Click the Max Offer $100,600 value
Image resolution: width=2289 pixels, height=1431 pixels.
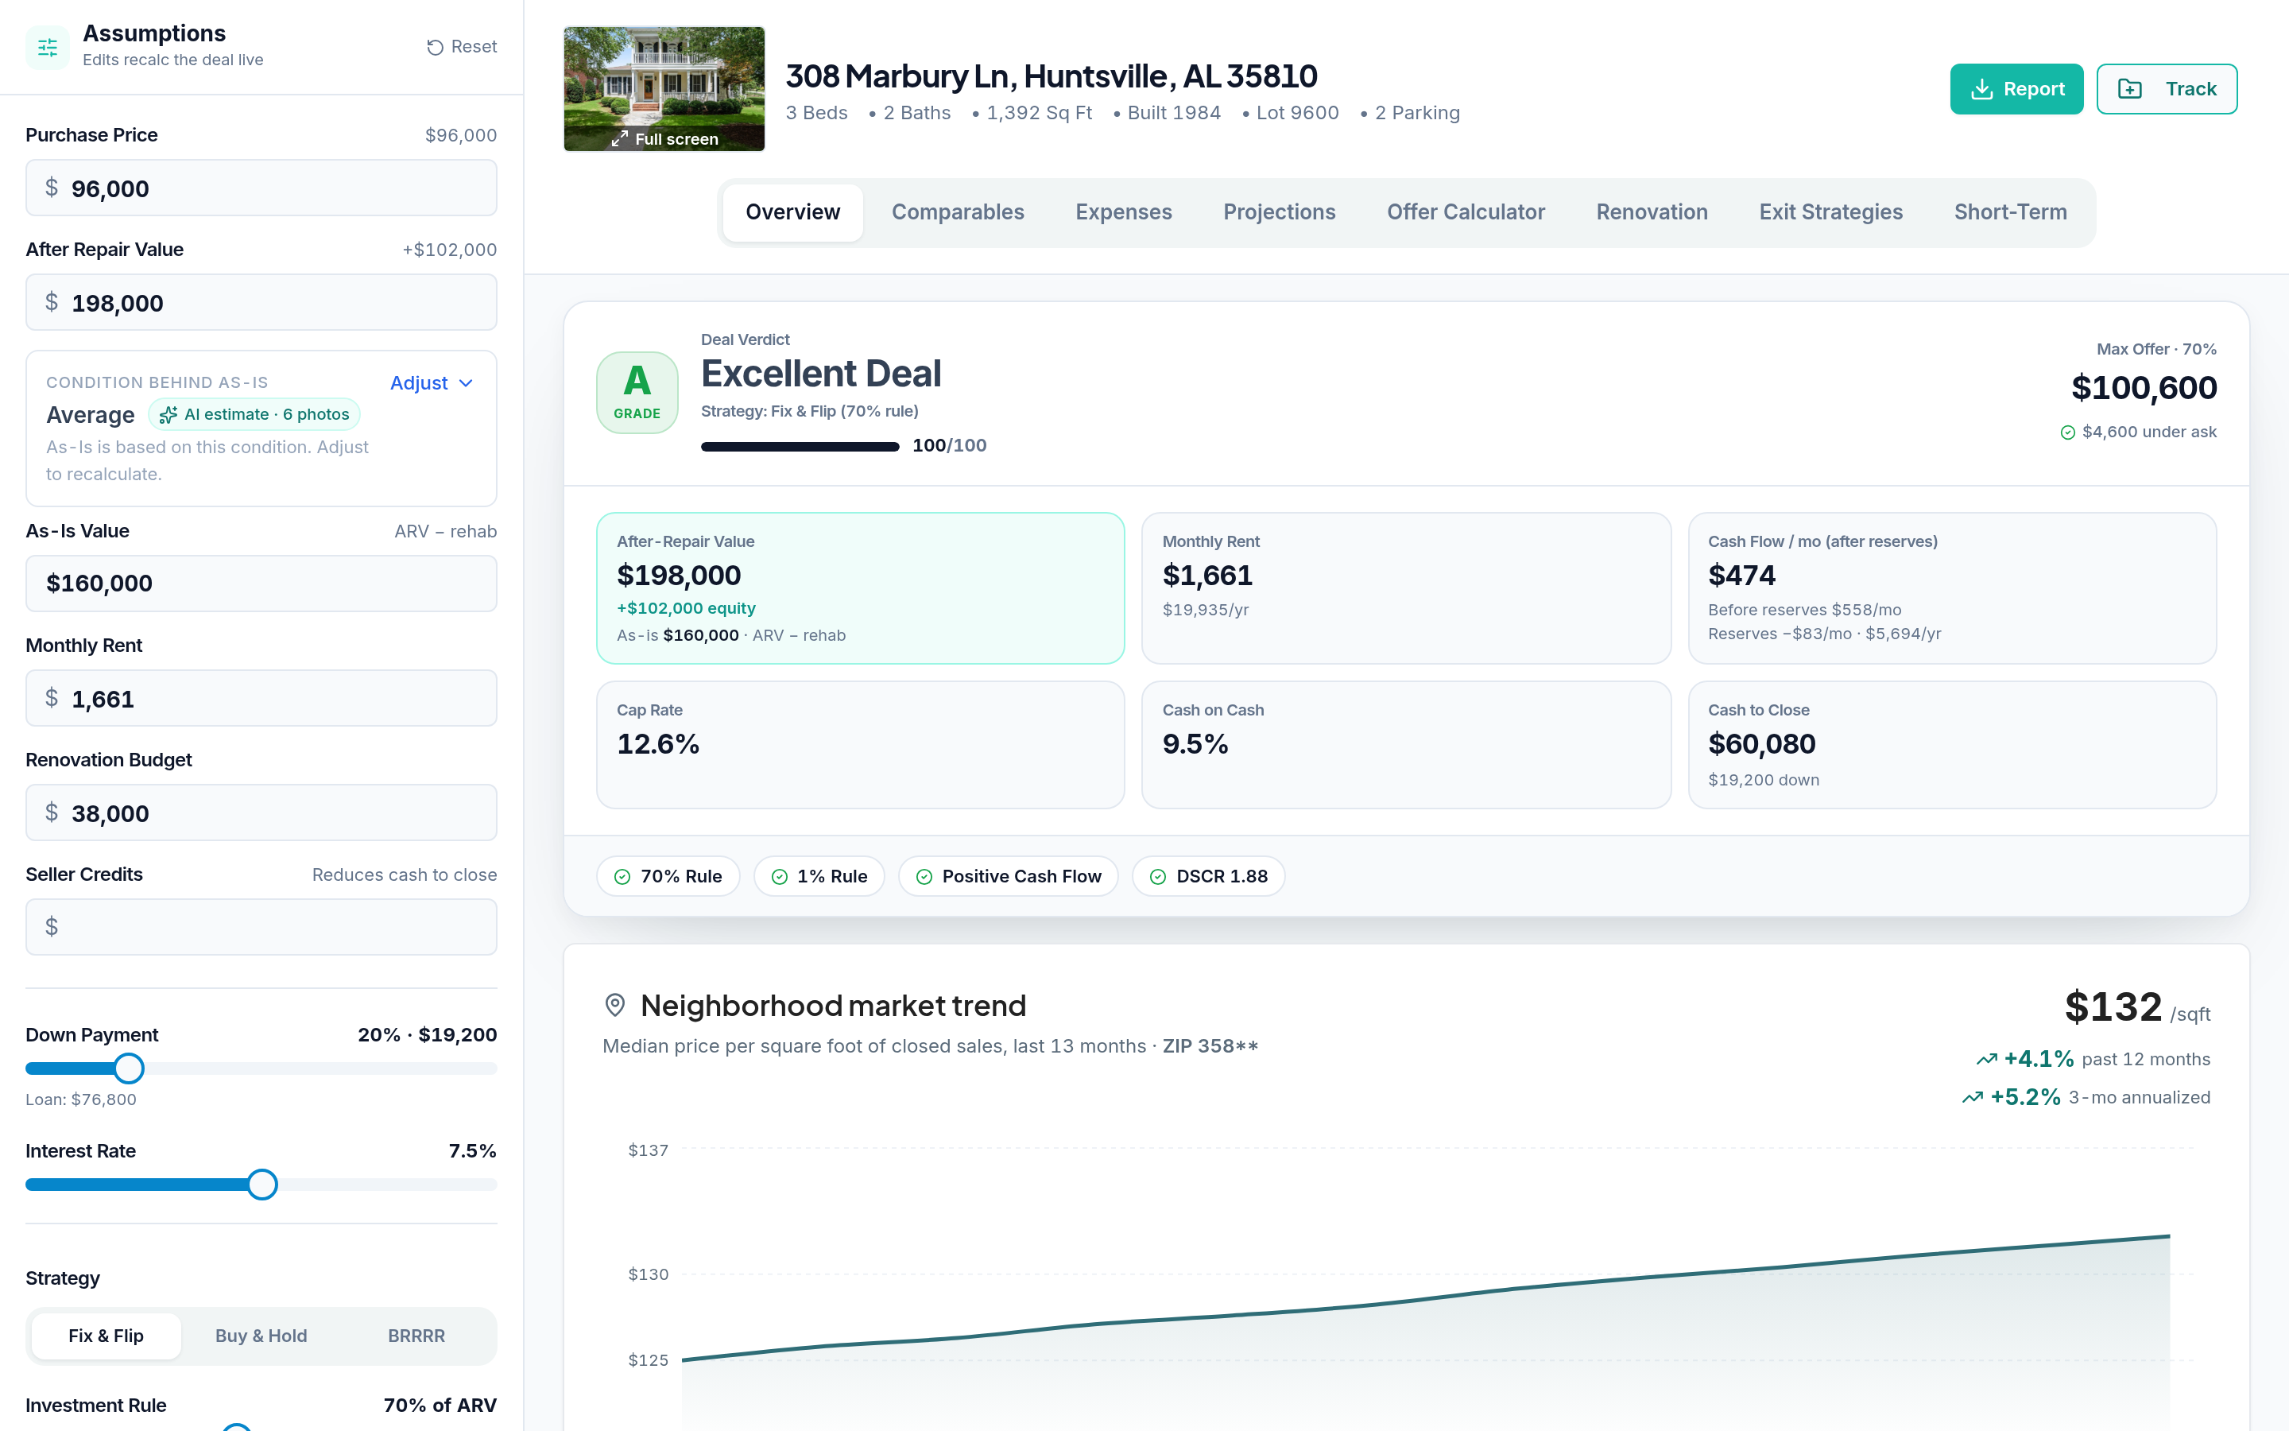(2144, 388)
